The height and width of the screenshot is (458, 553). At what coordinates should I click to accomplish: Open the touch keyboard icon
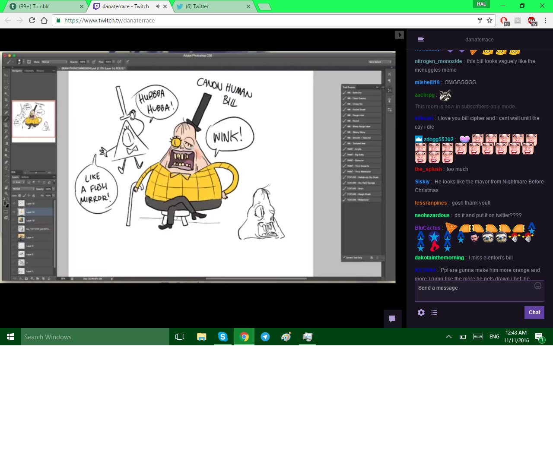coord(478,337)
